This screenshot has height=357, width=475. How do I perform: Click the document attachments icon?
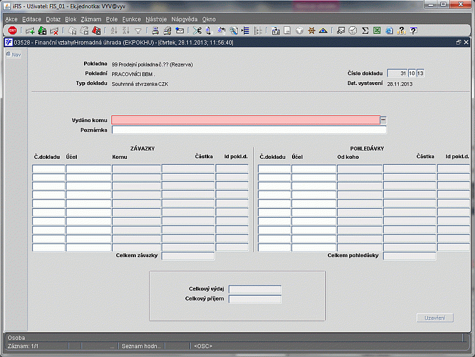(275, 30)
